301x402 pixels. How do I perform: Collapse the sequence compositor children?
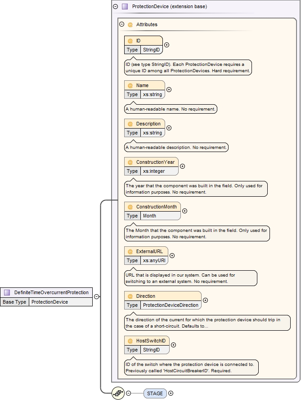[x=129, y=393]
